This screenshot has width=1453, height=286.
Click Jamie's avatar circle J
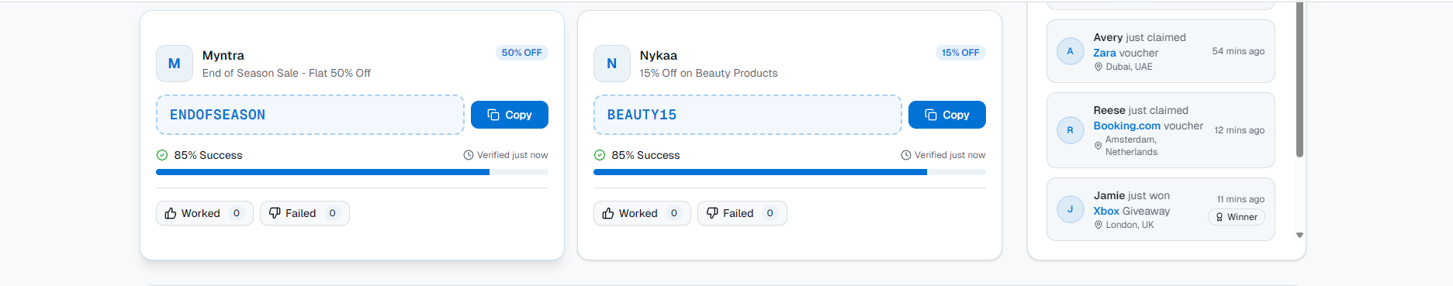pos(1071,209)
